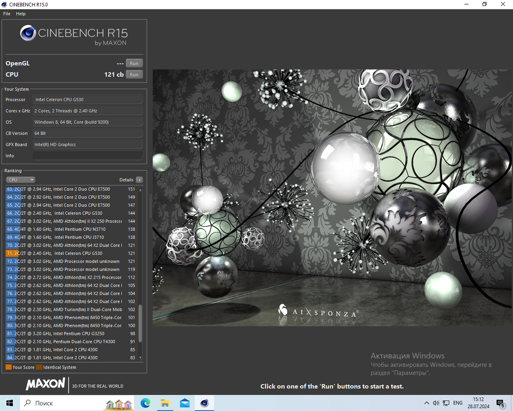Show hidden tray icons chevron
This screenshot has width=513, height=411.
[427, 403]
